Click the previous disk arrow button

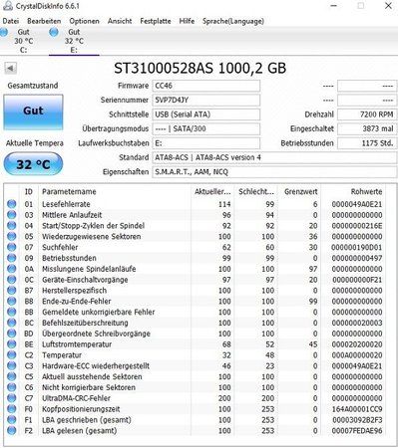pyautogui.click(x=10, y=69)
